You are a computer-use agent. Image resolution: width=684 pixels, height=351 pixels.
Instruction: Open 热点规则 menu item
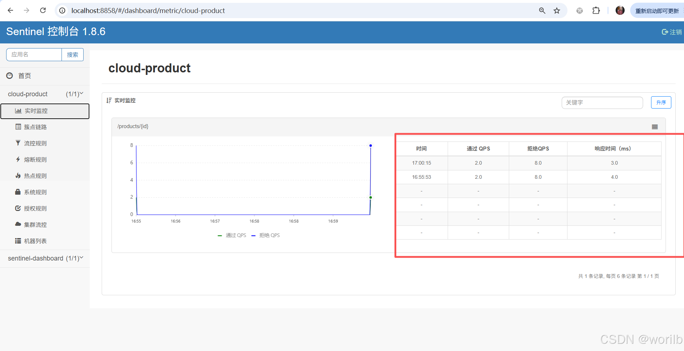click(45, 176)
